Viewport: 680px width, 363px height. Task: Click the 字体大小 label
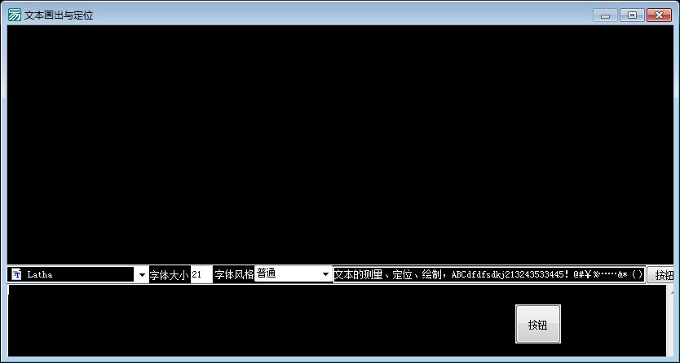(x=170, y=275)
